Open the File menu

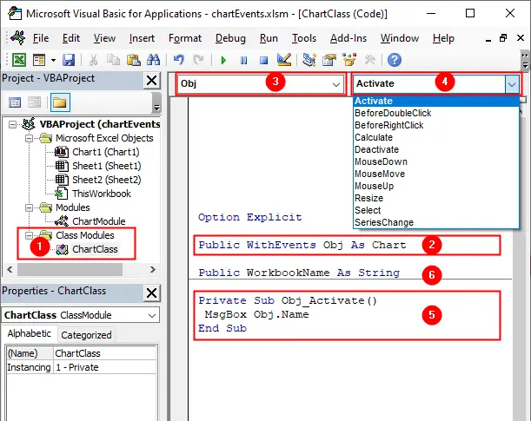41,38
